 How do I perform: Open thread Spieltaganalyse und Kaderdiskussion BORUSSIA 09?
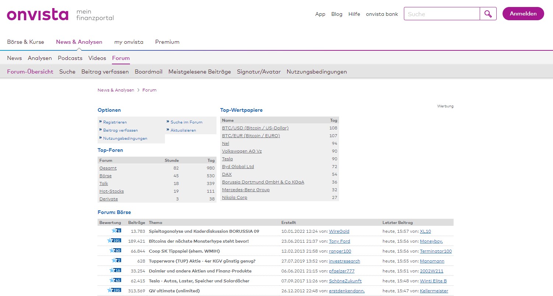point(204,231)
